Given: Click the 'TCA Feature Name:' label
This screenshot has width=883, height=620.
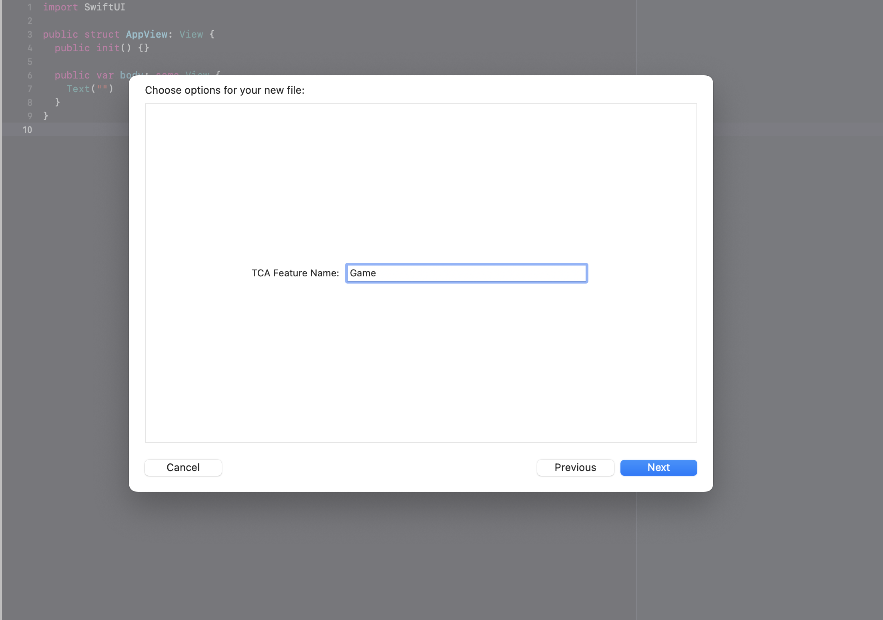Looking at the screenshot, I should (295, 273).
